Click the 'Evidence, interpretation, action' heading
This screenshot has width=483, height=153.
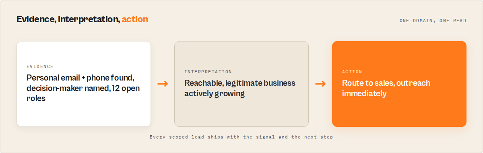[82, 19]
